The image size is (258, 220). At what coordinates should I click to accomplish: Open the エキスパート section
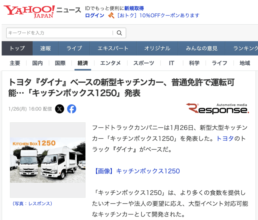click(113, 48)
